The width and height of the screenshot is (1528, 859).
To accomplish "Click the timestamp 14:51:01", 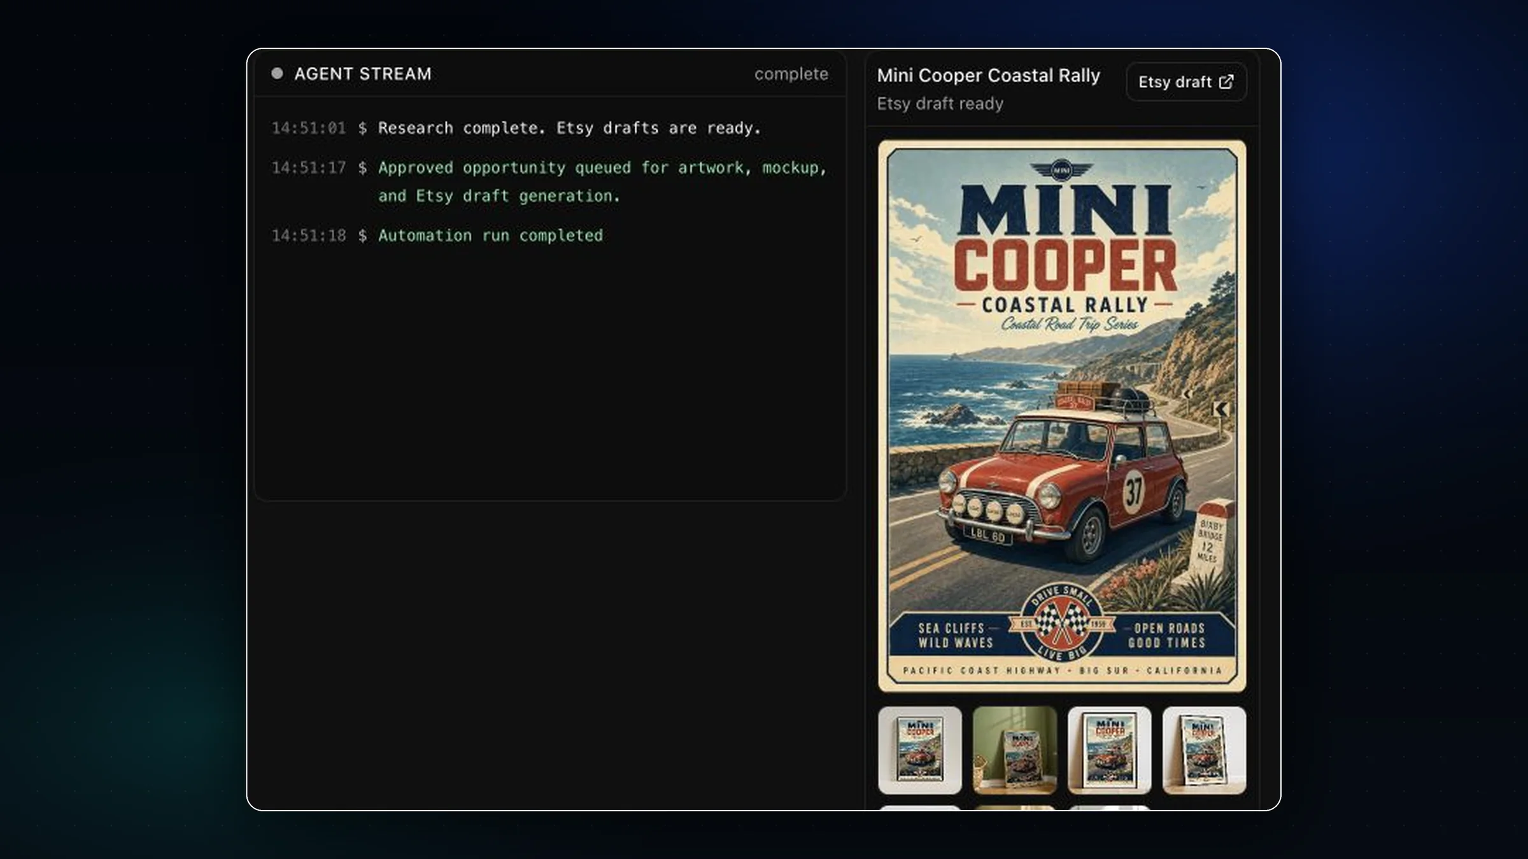I will click(x=309, y=128).
